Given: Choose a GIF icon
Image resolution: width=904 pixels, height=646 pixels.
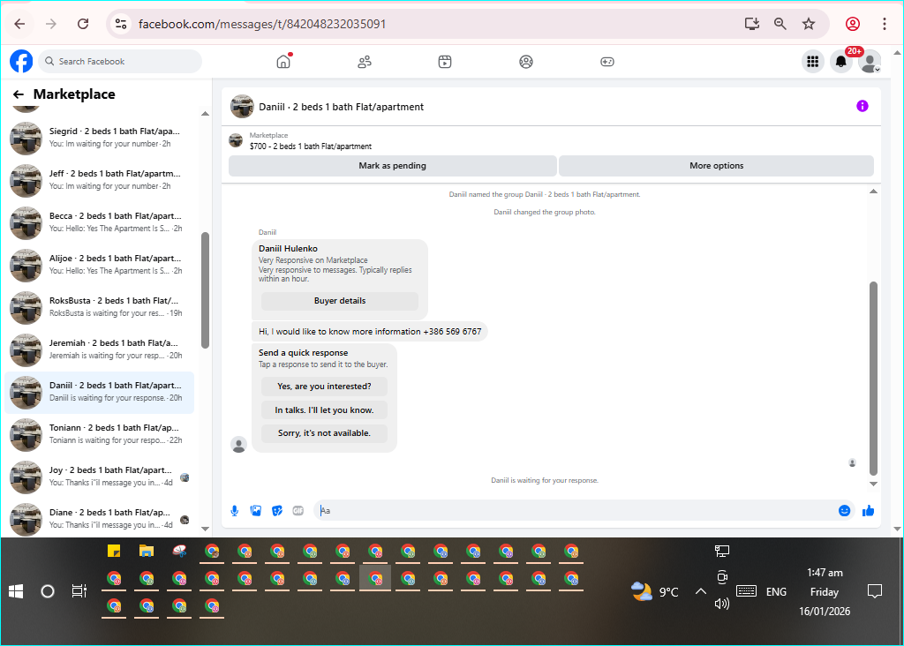Looking at the screenshot, I should 298,511.
